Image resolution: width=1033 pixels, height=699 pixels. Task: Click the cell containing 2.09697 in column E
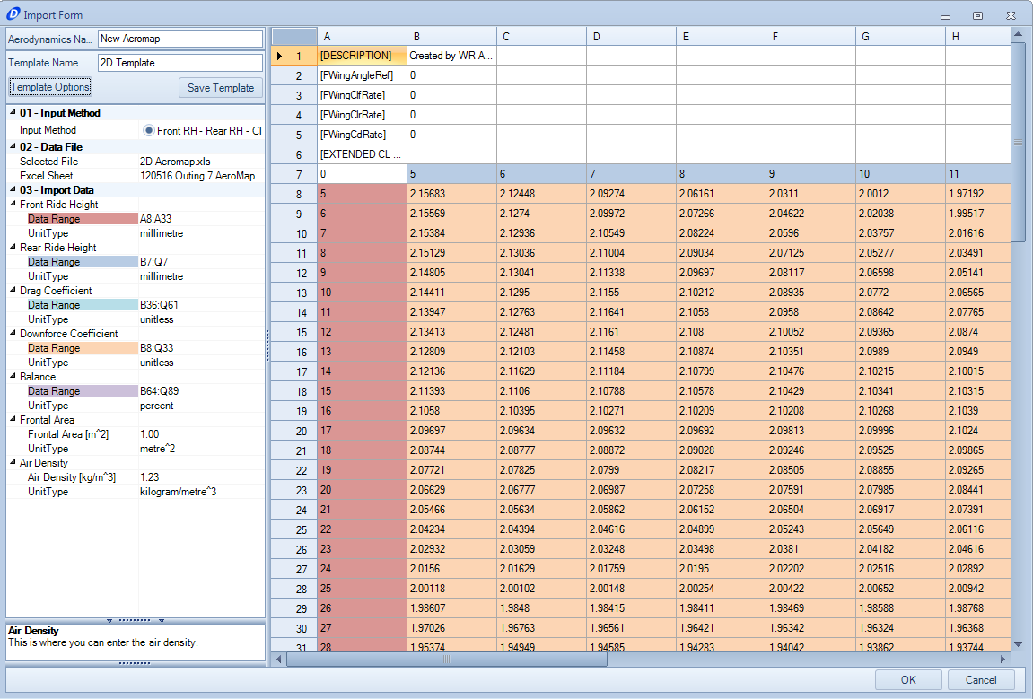[x=721, y=273]
